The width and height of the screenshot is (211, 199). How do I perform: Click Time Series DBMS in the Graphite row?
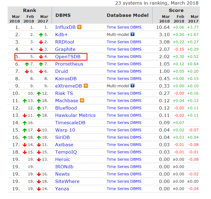[124, 49]
